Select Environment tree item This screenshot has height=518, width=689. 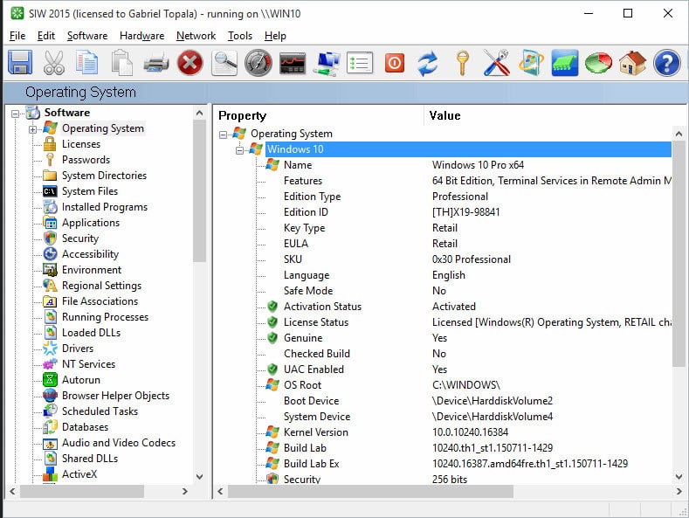92,270
